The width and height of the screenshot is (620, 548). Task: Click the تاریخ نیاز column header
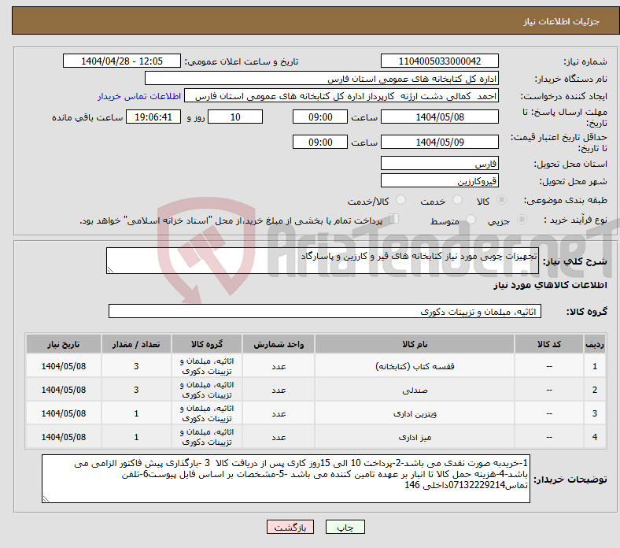coord(64,345)
